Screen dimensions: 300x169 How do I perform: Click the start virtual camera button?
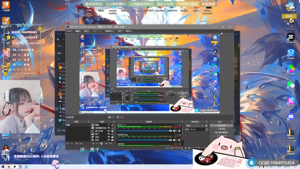pyautogui.click(x=221, y=133)
